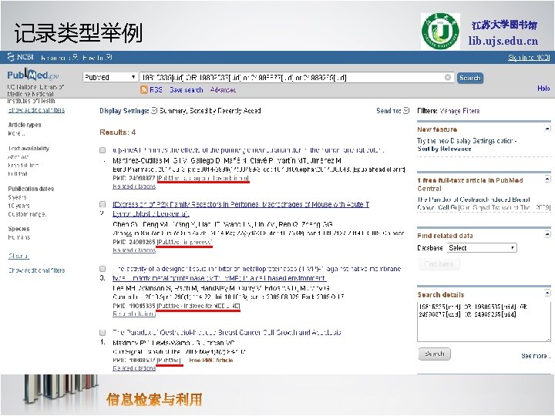Clear the search box with the X icon
Viewport: 555px width, 416px height.
tap(447, 77)
